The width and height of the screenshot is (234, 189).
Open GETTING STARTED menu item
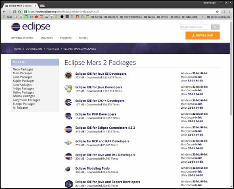(x=22, y=38)
